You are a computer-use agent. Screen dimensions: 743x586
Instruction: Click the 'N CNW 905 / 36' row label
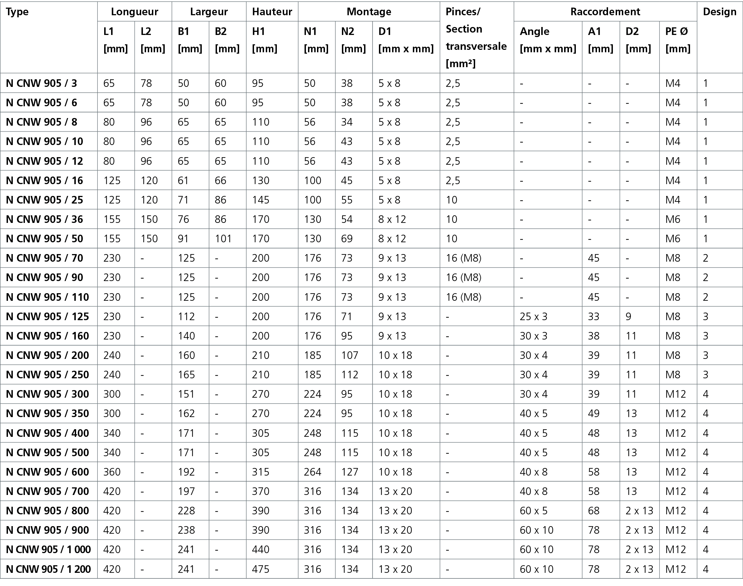tap(45, 219)
